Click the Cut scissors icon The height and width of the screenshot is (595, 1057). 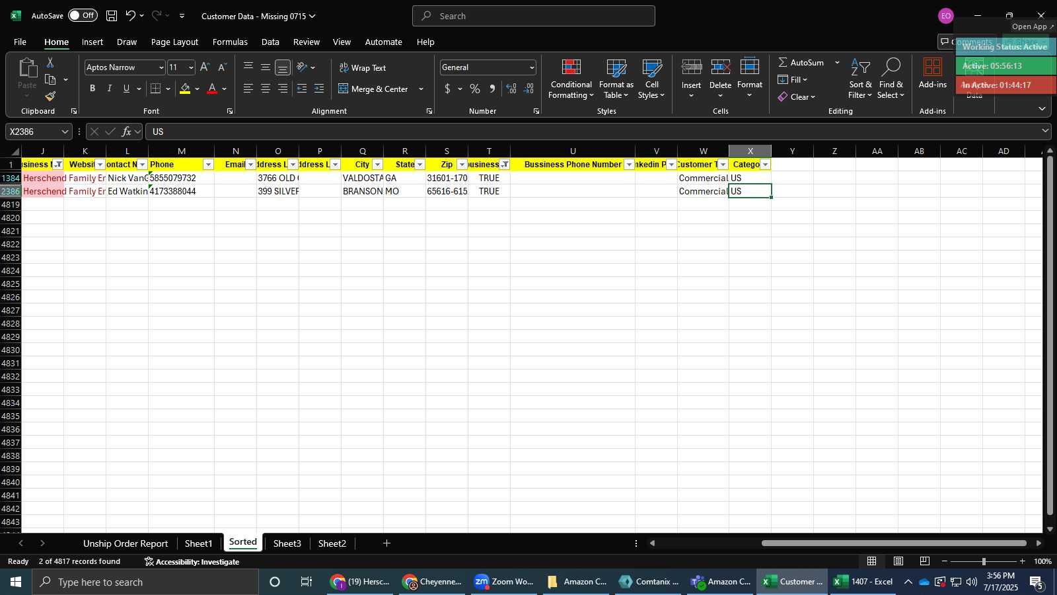[50, 62]
